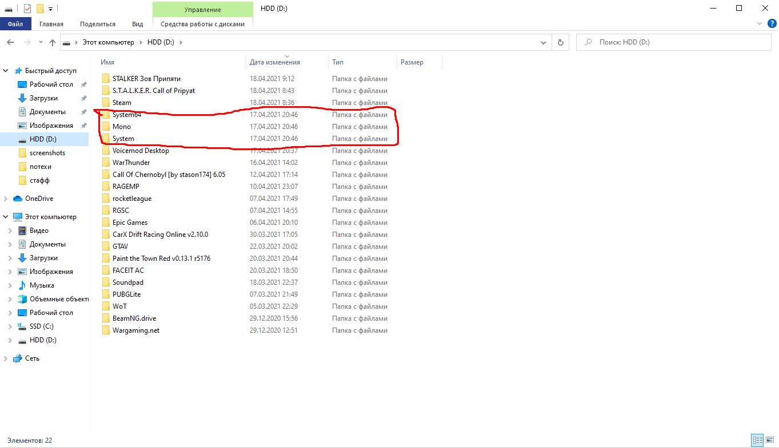Open recent locations dropdown arrow

[41, 42]
